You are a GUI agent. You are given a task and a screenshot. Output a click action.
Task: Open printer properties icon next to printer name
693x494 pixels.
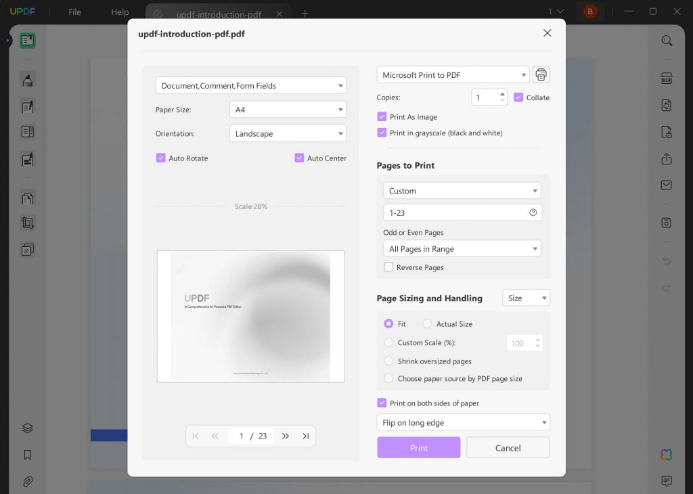[541, 74]
